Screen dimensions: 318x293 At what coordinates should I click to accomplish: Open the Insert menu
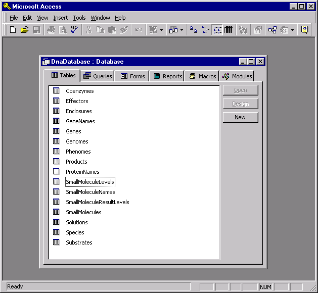(x=60, y=18)
